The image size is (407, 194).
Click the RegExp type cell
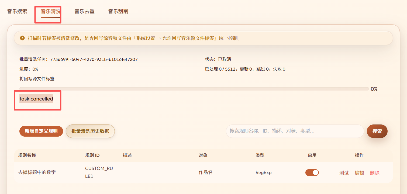tap(264, 172)
